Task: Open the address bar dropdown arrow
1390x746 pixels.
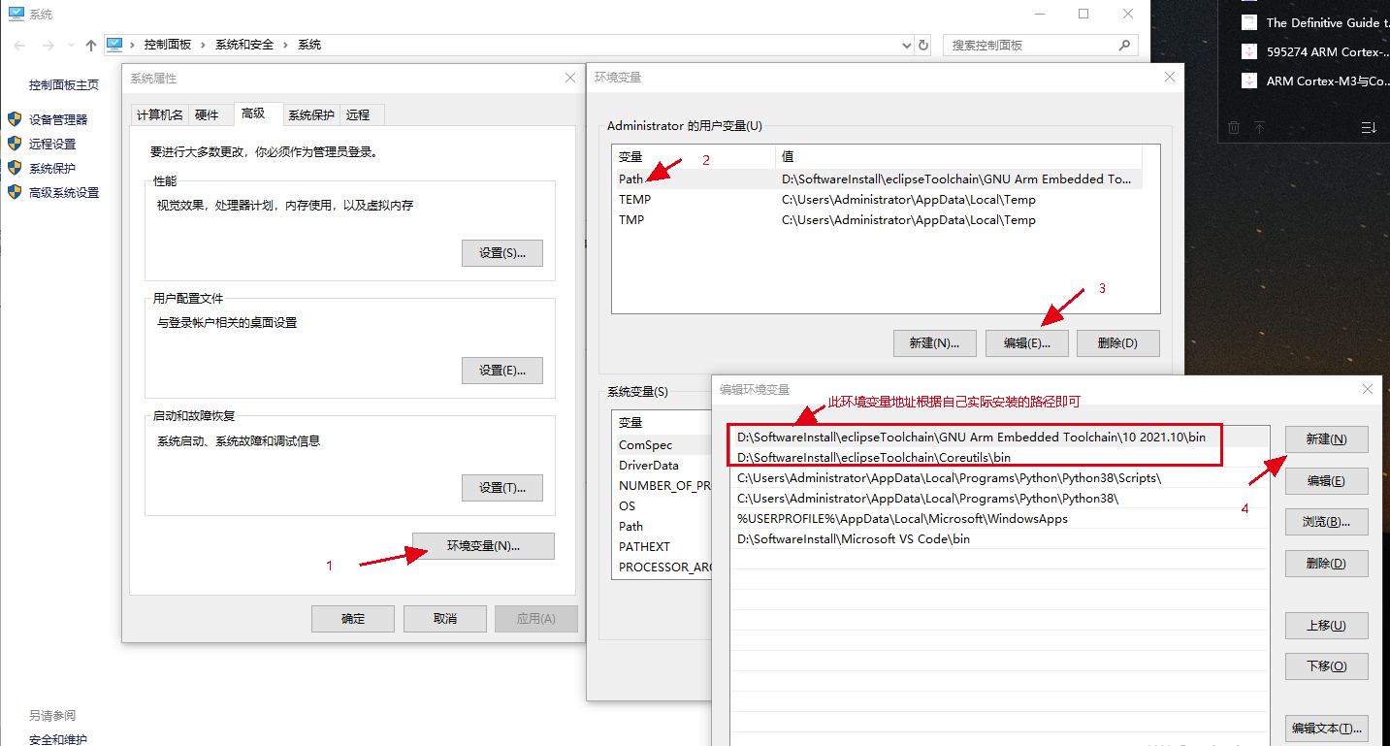Action: (x=905, y=45)
